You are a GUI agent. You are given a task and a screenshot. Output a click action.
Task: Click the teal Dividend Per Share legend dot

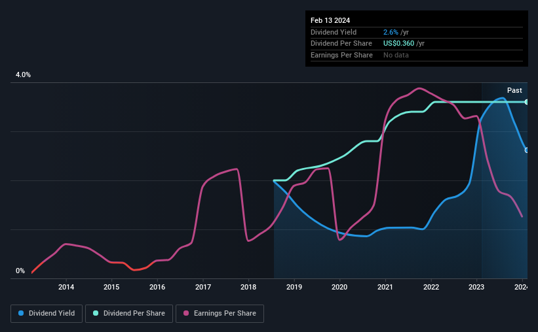point(96,313)
